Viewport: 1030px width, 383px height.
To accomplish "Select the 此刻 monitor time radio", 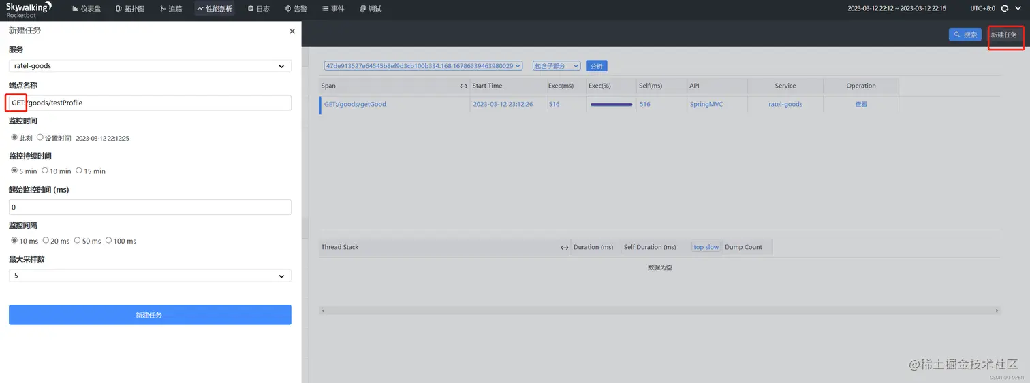I will pyautogui.click(x=14, y=137).
